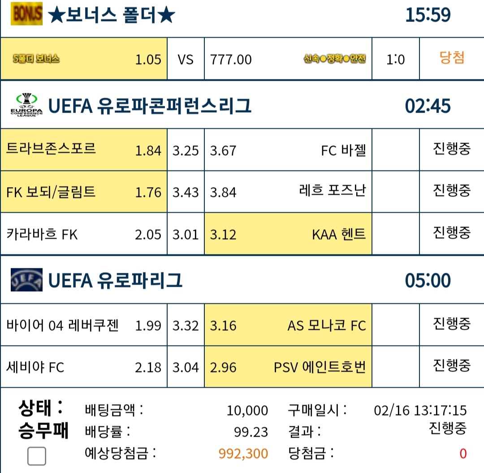Click 세비야 FC home odds 2.18
Viewport: 484px width, 473px height.
point(84,367)
